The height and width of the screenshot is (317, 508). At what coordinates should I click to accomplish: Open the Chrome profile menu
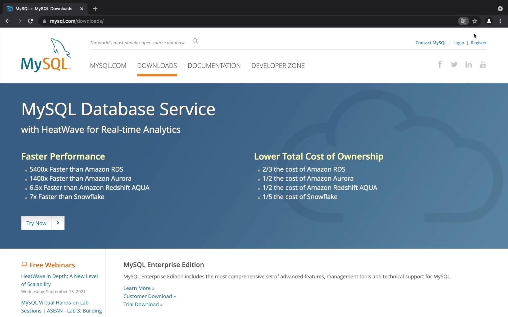(489, 21)
